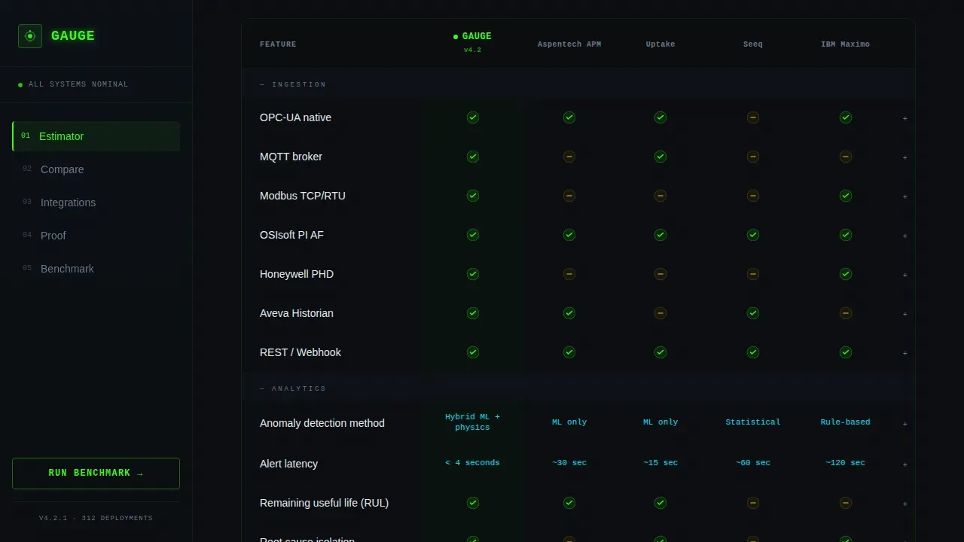Click IBM Maximo check for OPC-UA native

click(846, 117)
